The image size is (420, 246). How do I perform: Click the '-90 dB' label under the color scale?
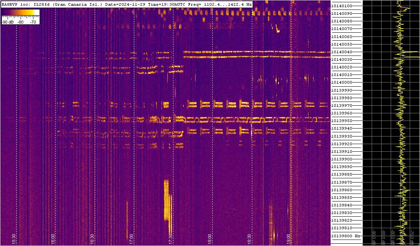pyautogui.click(x=7, y=22)
